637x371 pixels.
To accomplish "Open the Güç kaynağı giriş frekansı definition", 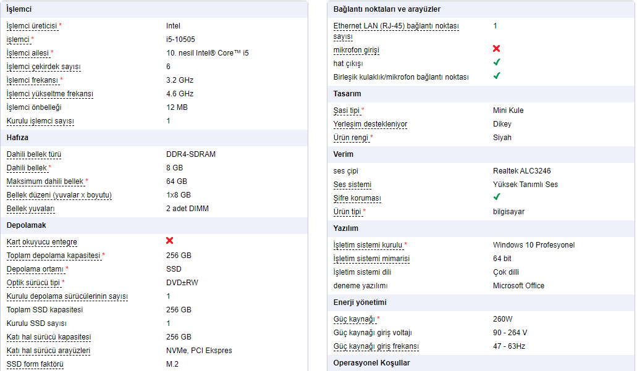I will point(376,346).
